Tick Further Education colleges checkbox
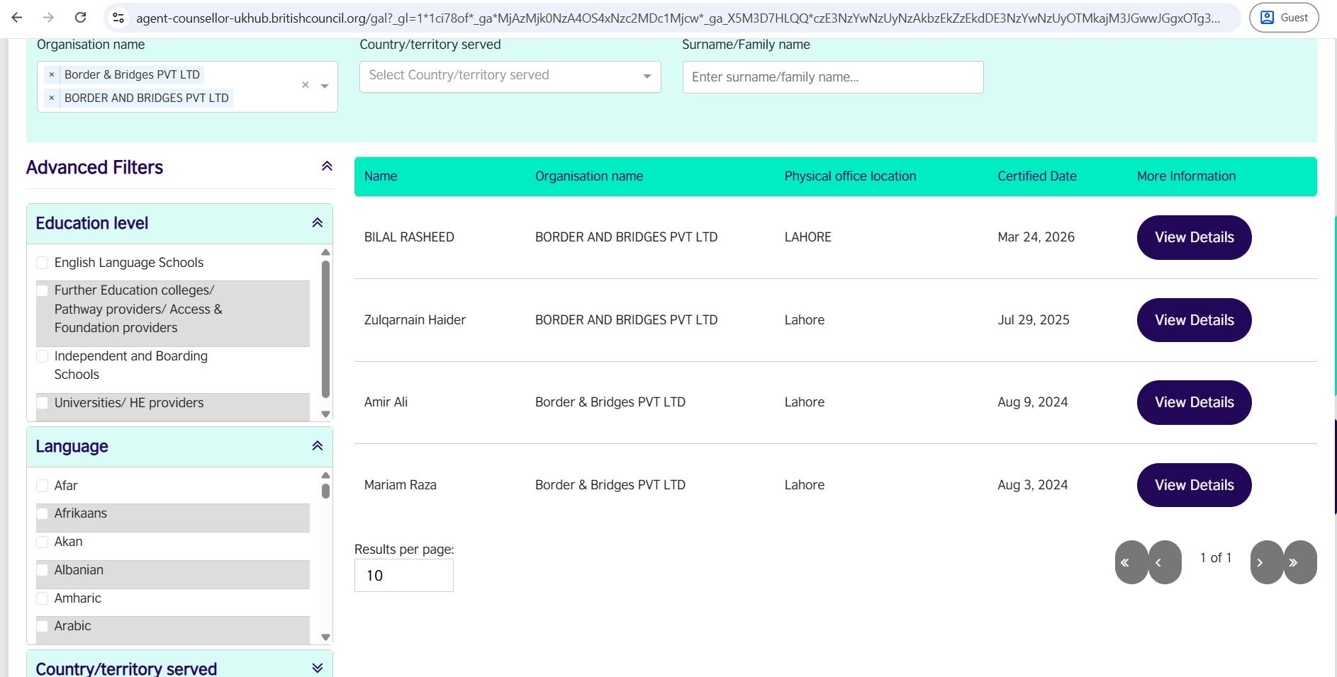Image resolution: width=1337 pixels, height=677 pixels. [43, 290]
